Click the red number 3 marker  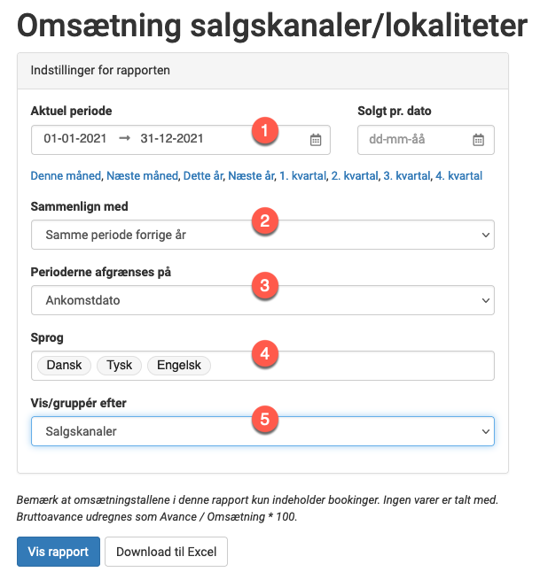click(x=265, y=285)
